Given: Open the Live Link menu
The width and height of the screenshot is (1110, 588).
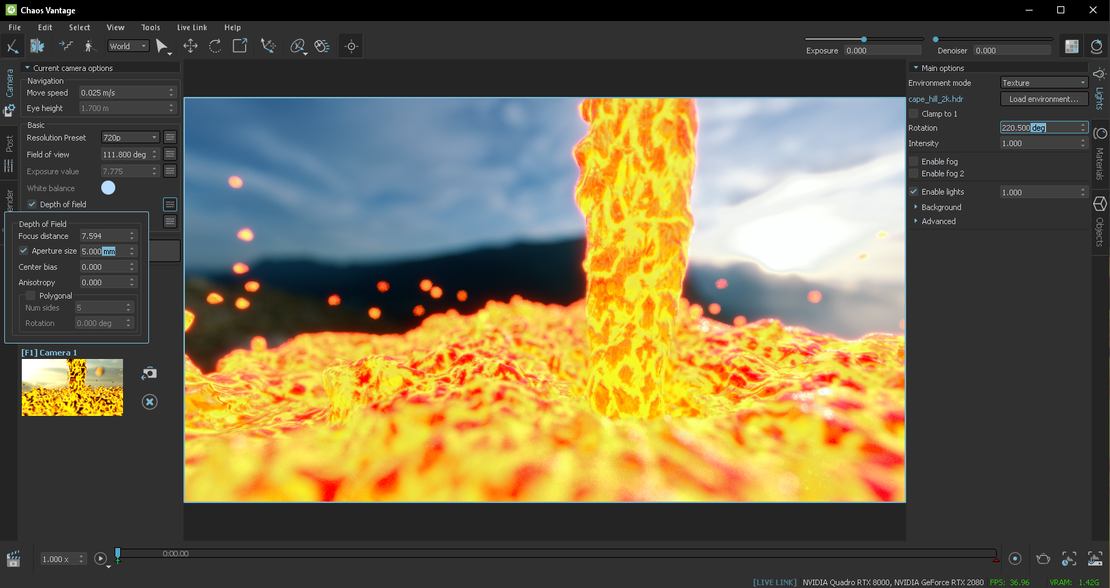Looking at the screenshot, I should [x=192, y=27].
